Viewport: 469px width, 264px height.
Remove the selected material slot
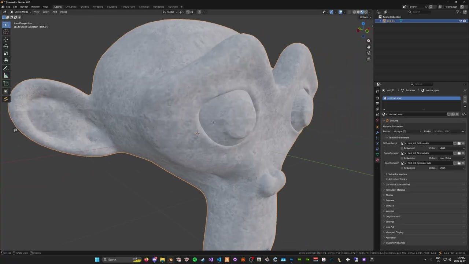[x=465, y=101]
